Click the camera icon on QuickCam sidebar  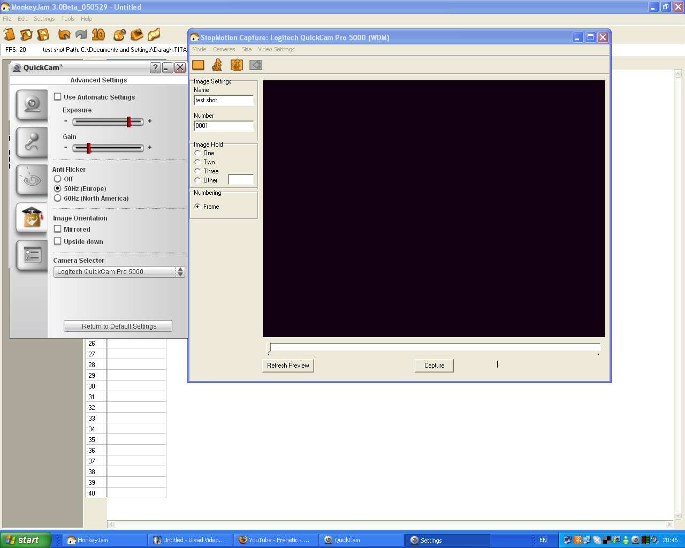[x=31, y=105]
